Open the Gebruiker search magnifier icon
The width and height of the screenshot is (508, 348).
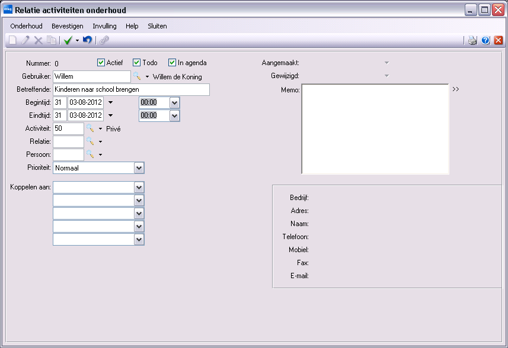coord(137,76)
